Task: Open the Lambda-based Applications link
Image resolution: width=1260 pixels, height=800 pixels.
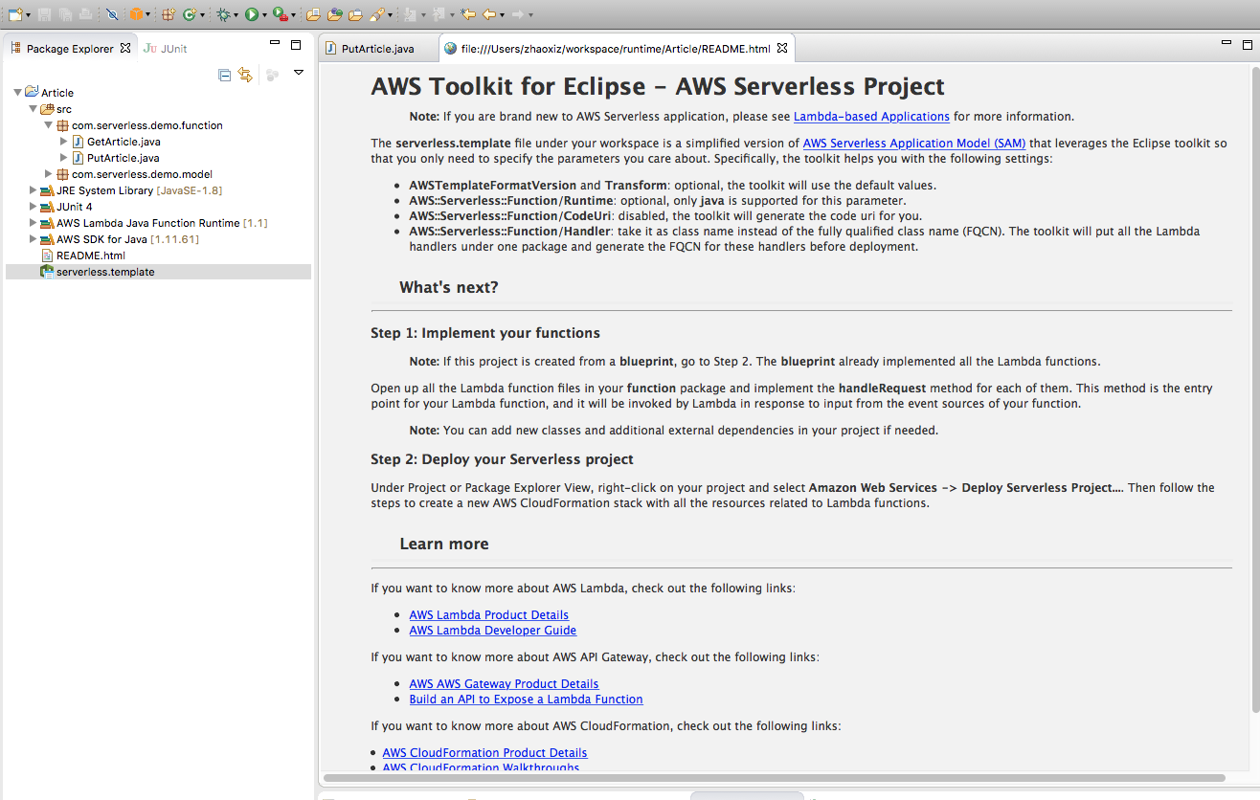Action: coord(871,117)
